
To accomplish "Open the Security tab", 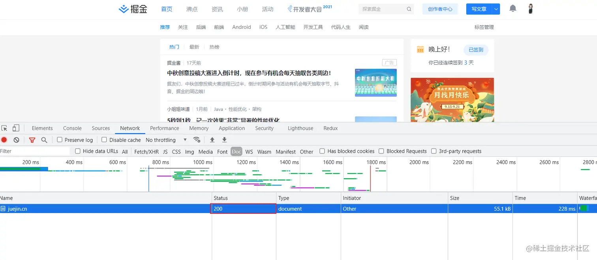I will [264, 128].
